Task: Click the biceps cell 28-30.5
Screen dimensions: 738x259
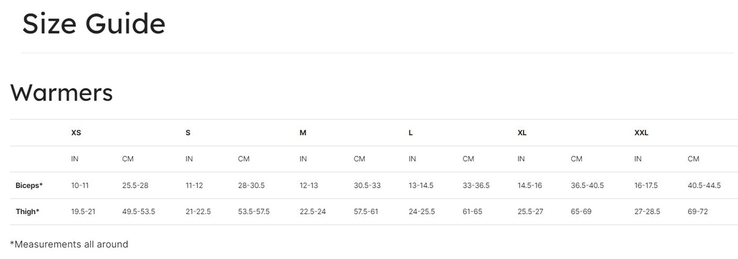Action: 251,186
